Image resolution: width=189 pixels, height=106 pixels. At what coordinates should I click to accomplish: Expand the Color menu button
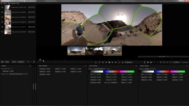(14, 62)
